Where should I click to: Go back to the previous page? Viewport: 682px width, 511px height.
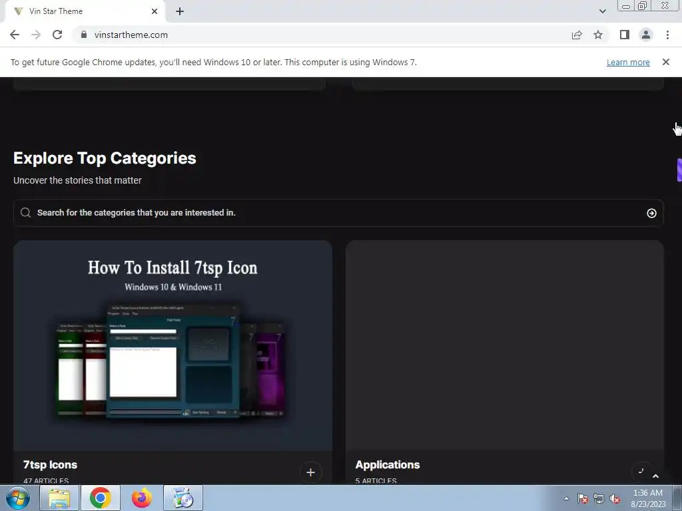coord(15,35)
